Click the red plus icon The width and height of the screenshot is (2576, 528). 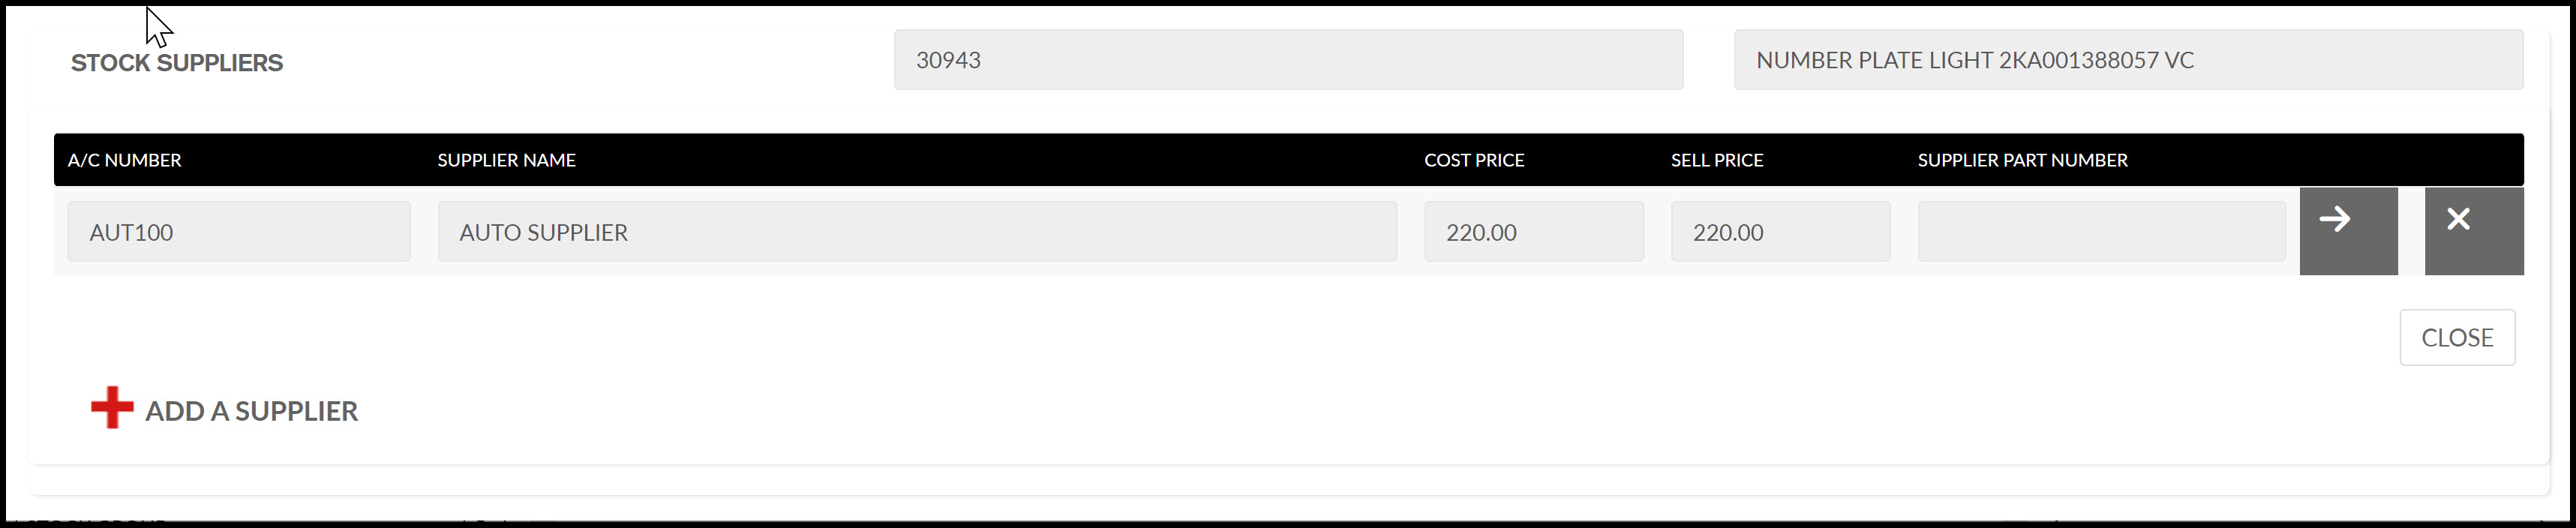coord(112,408)
